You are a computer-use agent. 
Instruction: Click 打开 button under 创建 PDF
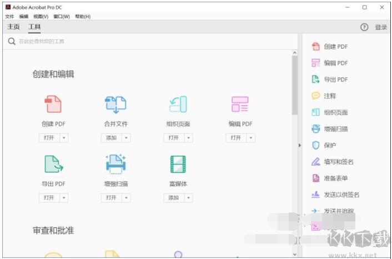49,138
